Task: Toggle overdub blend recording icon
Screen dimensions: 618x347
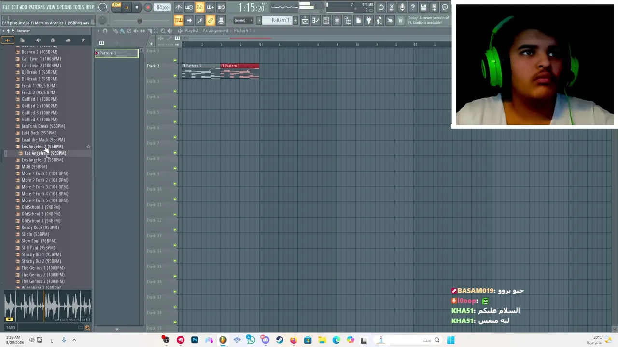Action: point(210,7)
